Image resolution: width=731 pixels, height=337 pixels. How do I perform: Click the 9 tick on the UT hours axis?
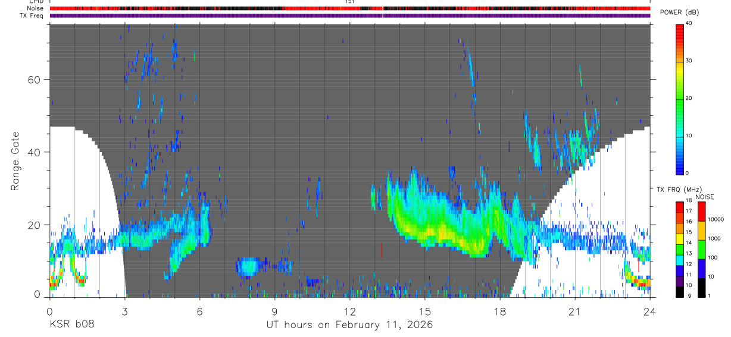(274, 311)
